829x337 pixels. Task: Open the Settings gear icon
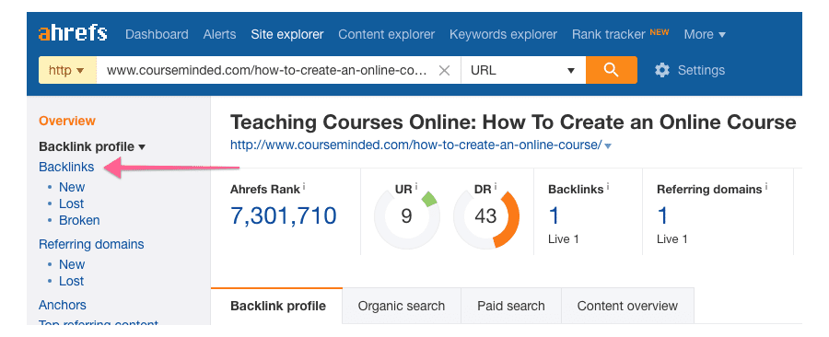coord(662,70)
